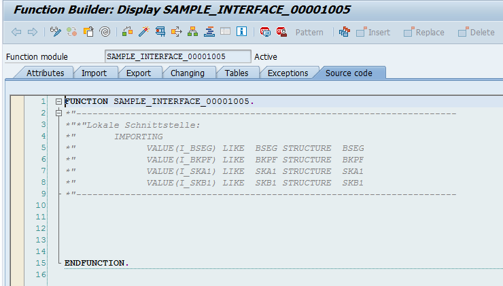The image size is (503, 286).
Task: Toggle Full Screen on/off icon
Action: 225,31
